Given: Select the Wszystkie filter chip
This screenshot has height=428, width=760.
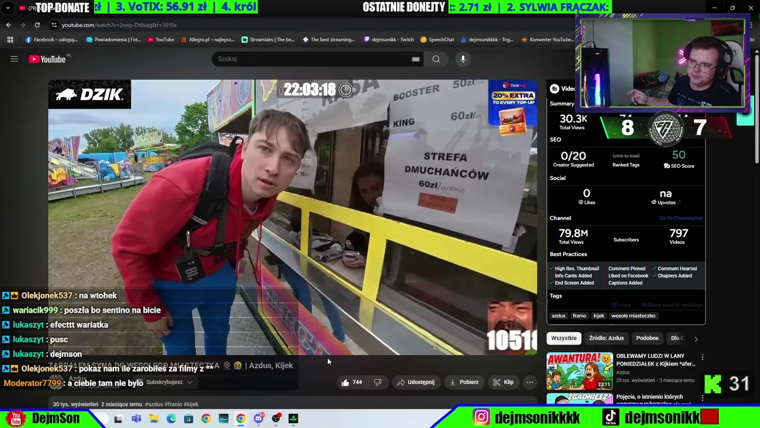Looking at the screenshot, I should 563,338.
